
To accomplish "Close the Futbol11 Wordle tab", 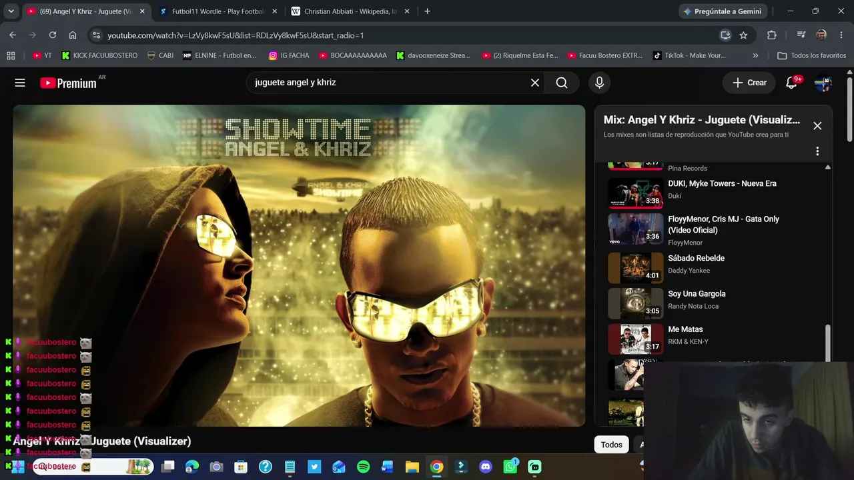I will 274,11.
